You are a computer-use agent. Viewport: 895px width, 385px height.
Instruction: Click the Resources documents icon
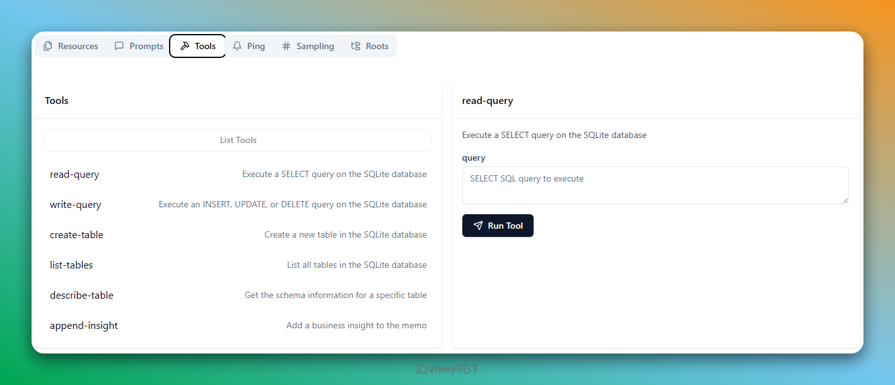[48, 46]
